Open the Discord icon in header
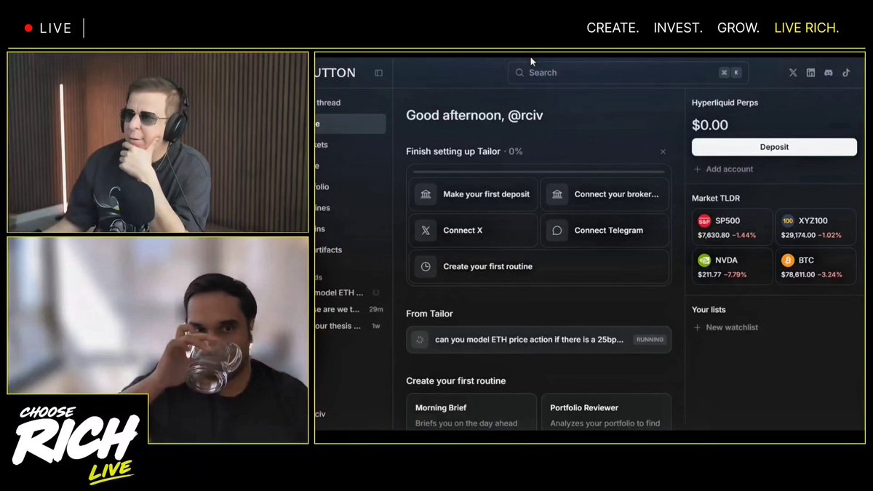The image size is (873, 491). click(828, 73)
